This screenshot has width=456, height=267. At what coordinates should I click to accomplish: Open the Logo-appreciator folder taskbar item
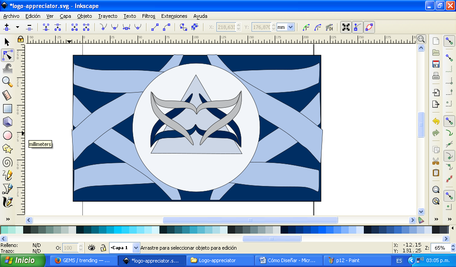point(220,260)
